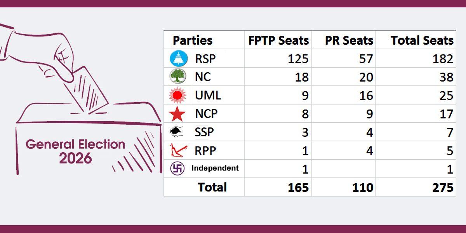The width and height of the screenshot is (466, 233).
Task: Select the Total Seats column header
Action: pyautogui.click(x=422, y=40)
